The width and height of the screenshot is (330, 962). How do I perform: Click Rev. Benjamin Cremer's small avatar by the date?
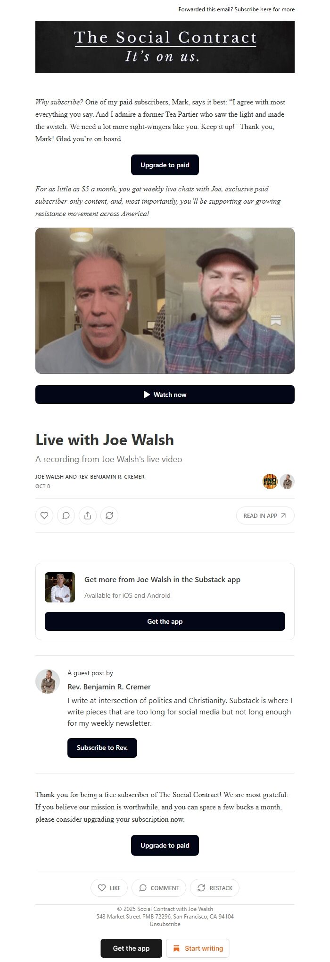pos(287,481)
